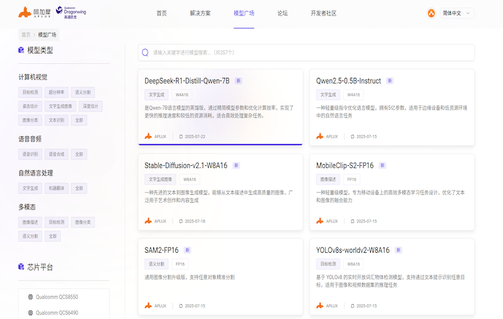Viewport: 503px width, 319px height.
Task: Open the Qwen2.5-0.5B-Instruct model title
Action: [x=348, y=80]
